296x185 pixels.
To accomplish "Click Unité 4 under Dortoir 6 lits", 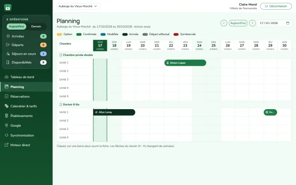I will pos(64,137).
